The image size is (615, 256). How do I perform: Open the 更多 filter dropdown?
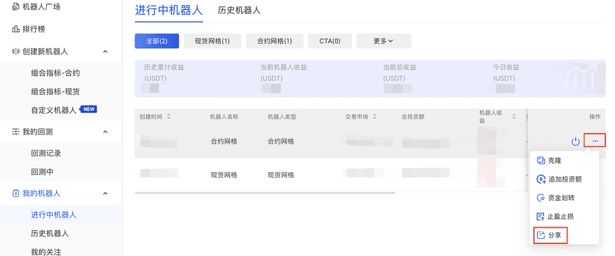(x=383, y=41)
